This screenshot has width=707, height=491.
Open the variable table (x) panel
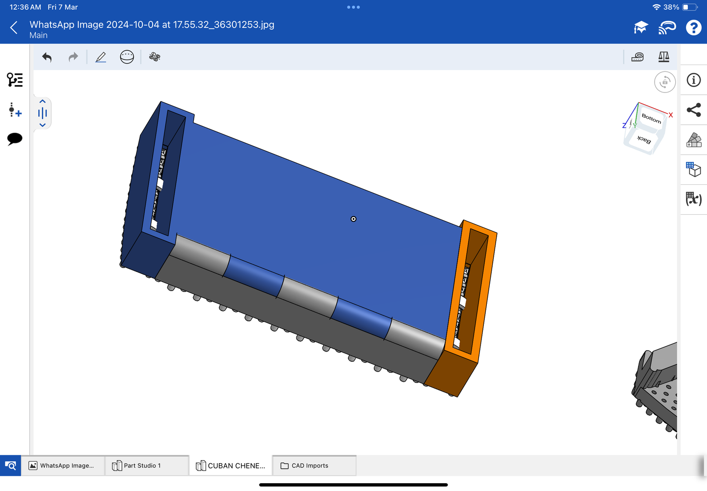(x=693, y=199)
